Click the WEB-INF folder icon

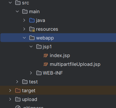39,73
